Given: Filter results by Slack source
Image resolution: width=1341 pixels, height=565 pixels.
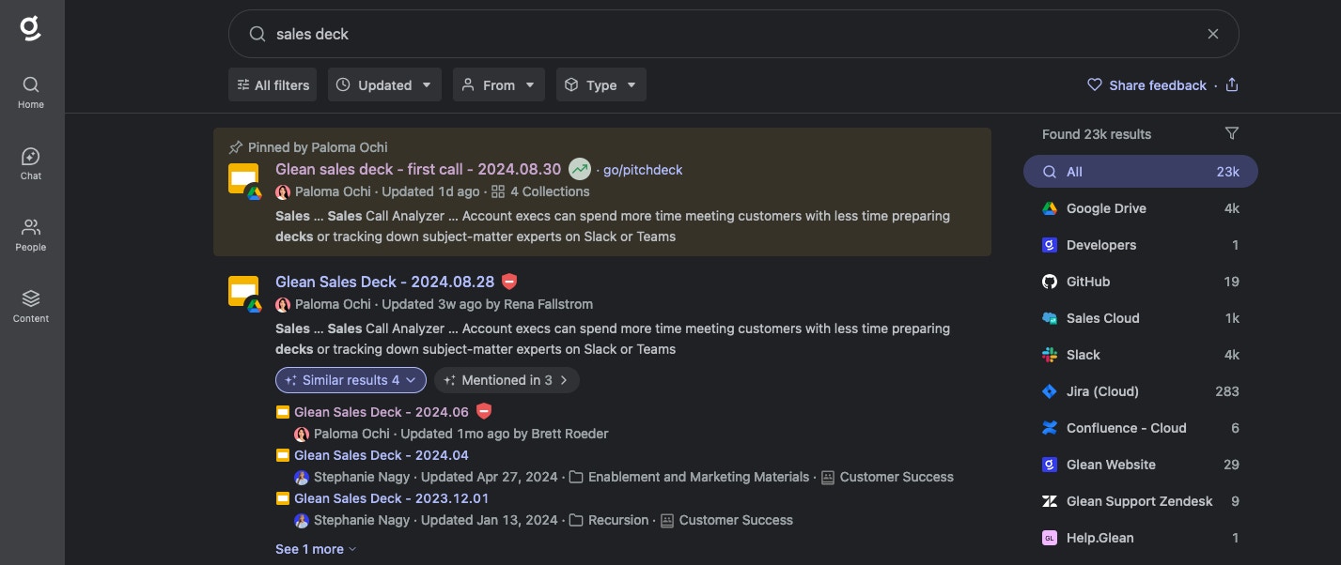Looking at the screenshot, I should (1140, 355).
